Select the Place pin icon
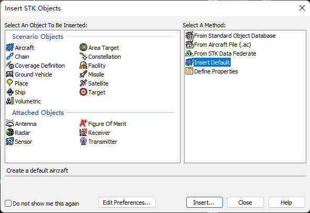The width and height of the screenshot is (310, 213). coord(10,83)
